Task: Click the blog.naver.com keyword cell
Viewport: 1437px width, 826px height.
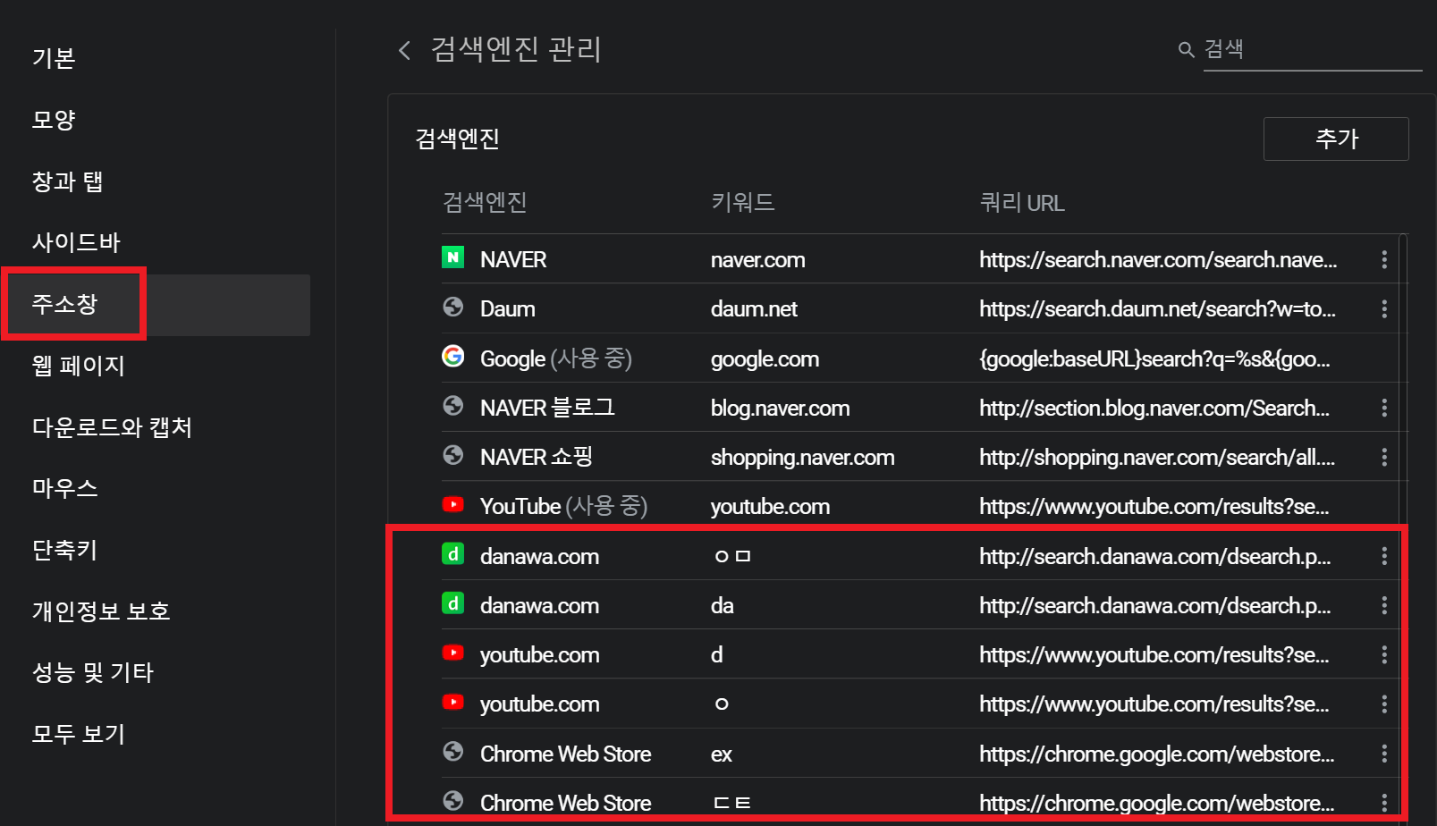Action: pos(781,408)
